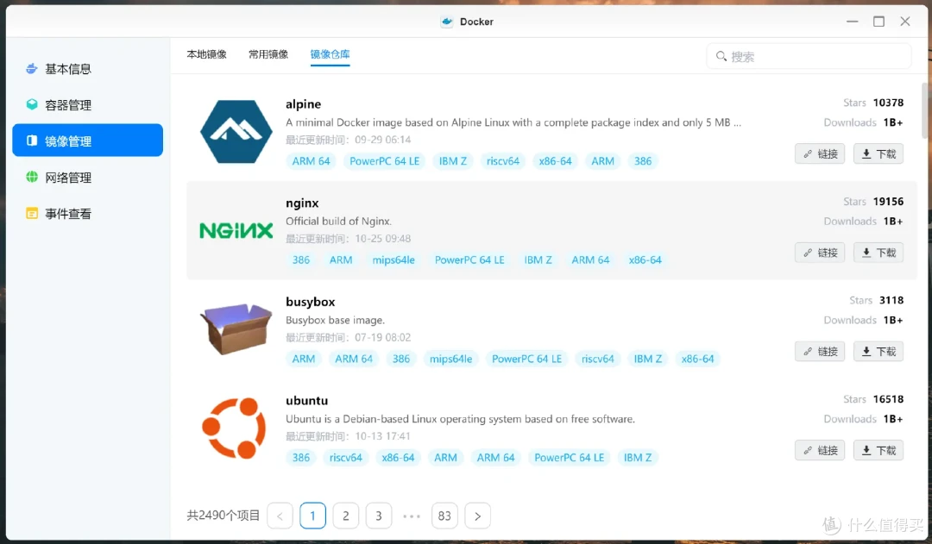932x544 pixels.
Task: Click the busybox box image
Action: pos(236,328)
